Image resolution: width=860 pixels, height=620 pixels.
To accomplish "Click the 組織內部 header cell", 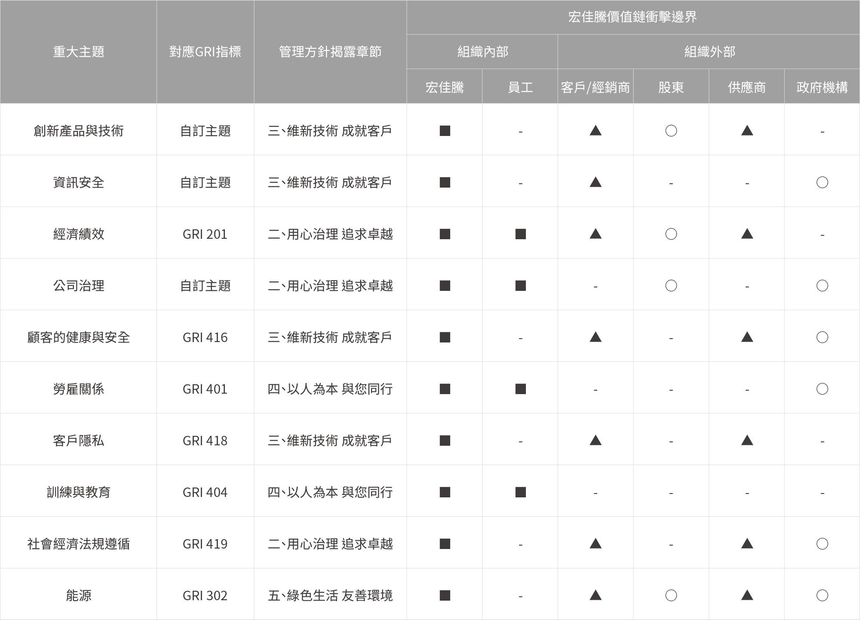I will (x=482, y=52).
